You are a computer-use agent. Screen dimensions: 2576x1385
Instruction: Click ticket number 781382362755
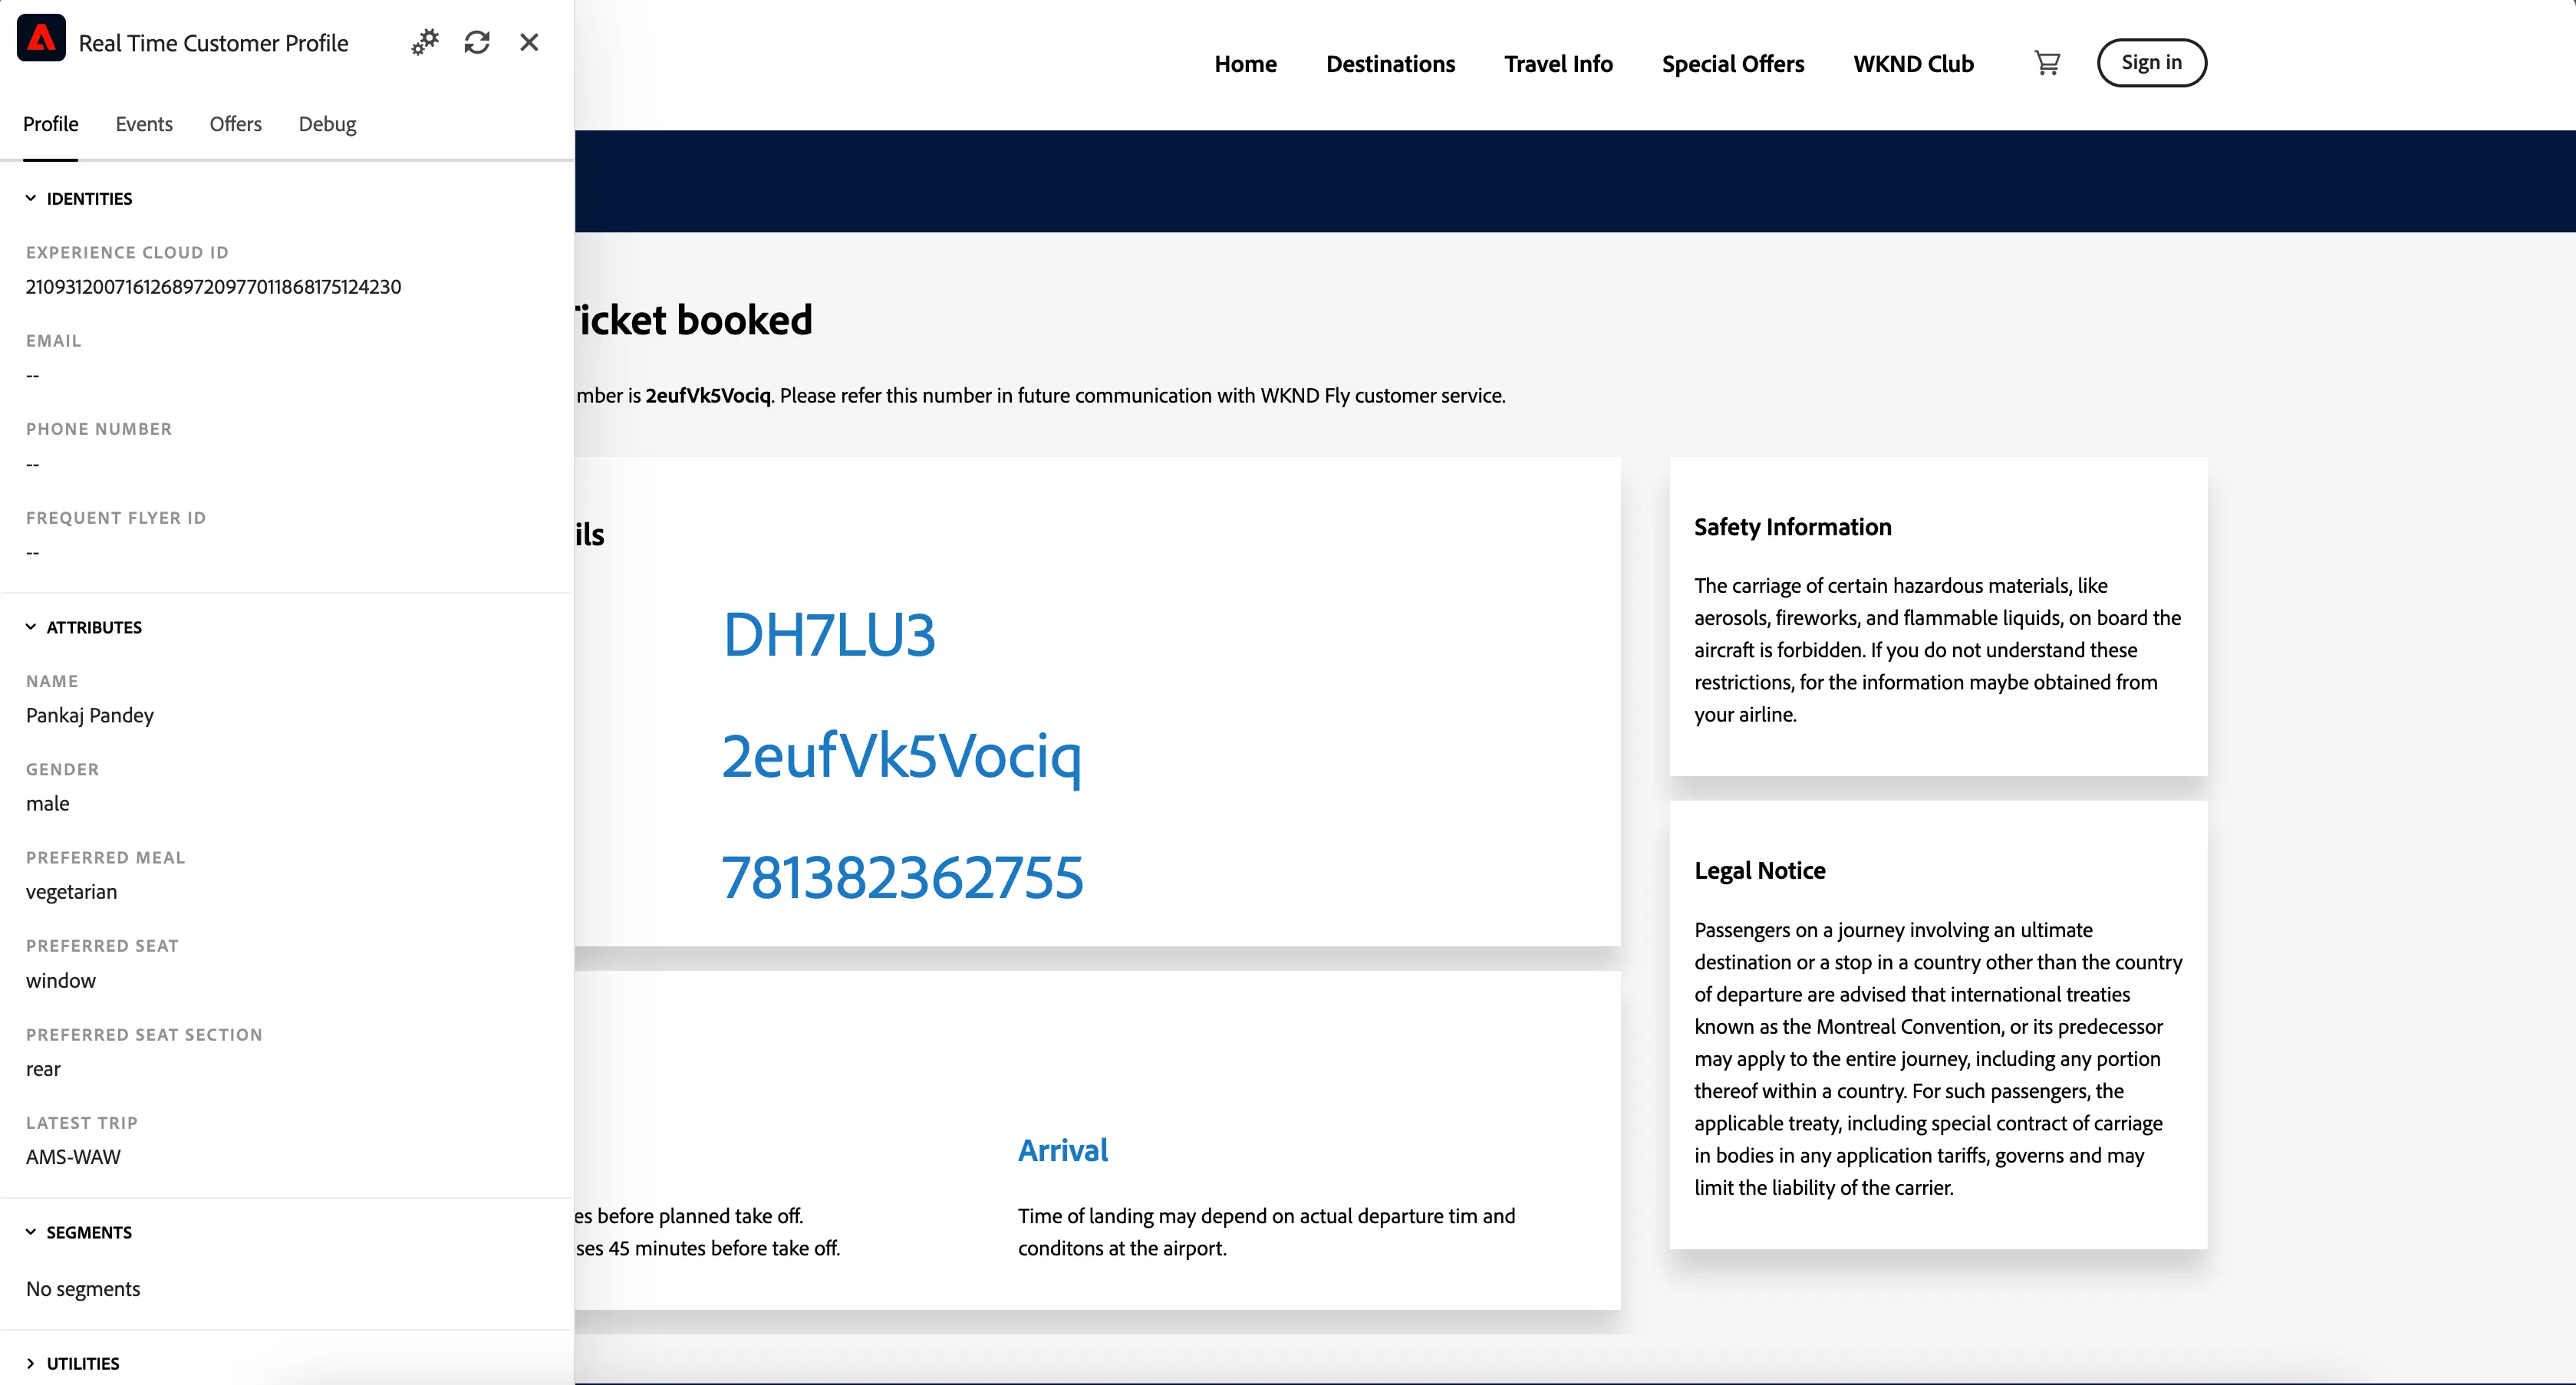pos(902,878)
